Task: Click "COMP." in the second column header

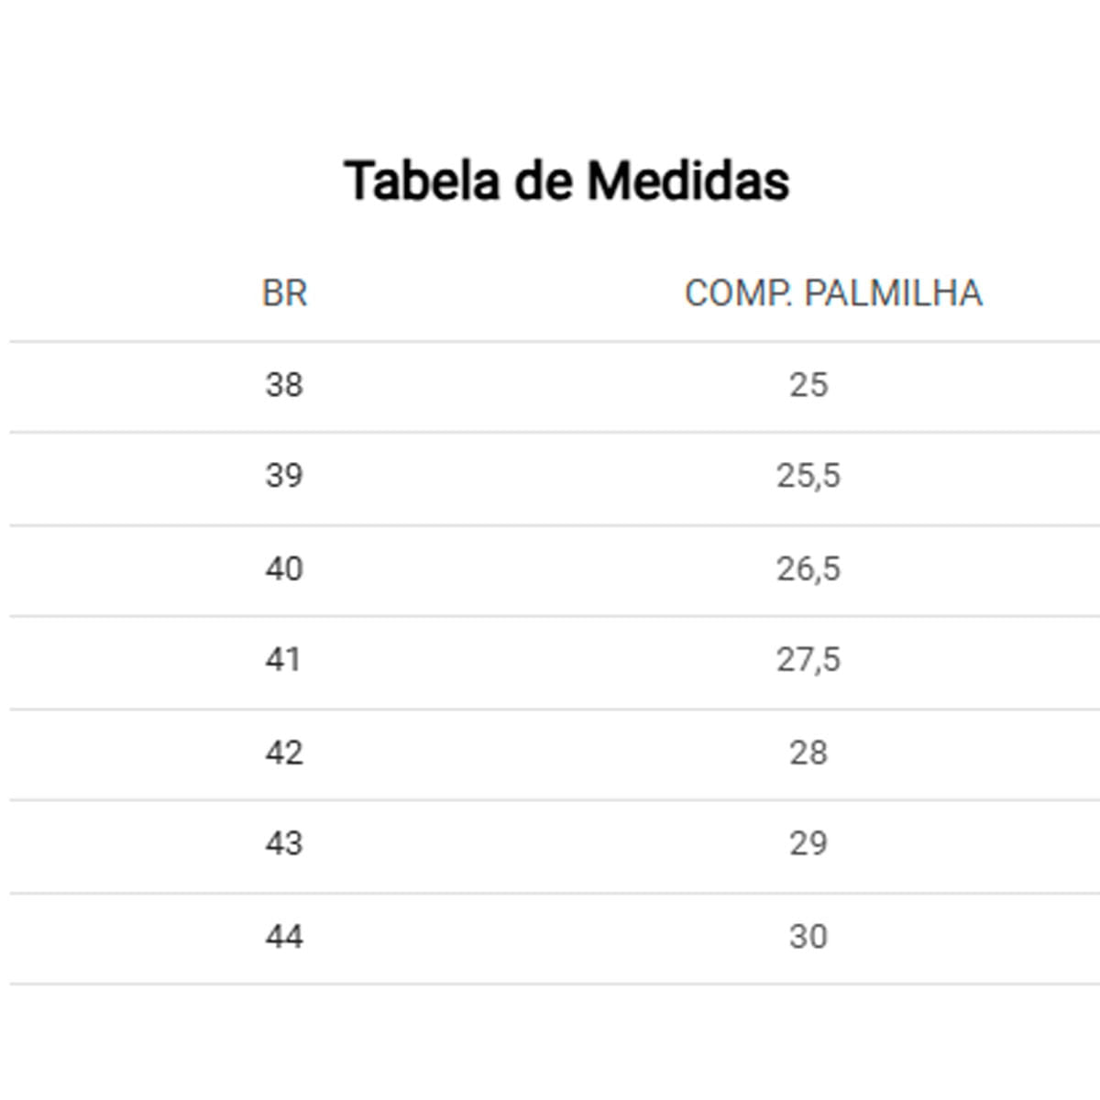Action: coord(738,294)
